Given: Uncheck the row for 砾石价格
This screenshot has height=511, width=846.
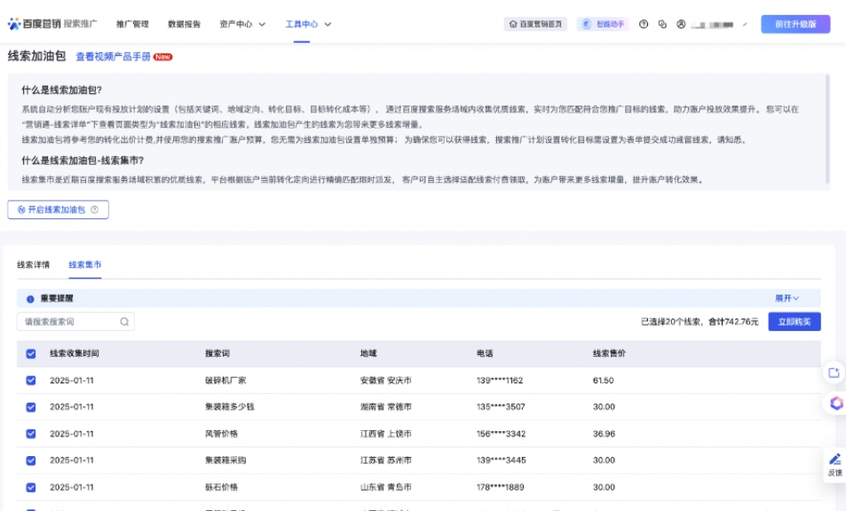Looking at the screenshot, I should [x=31, y=487].
